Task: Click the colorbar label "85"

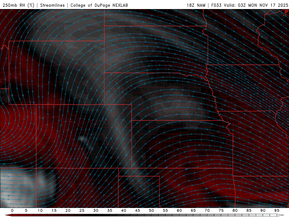Action: (249, 210)
